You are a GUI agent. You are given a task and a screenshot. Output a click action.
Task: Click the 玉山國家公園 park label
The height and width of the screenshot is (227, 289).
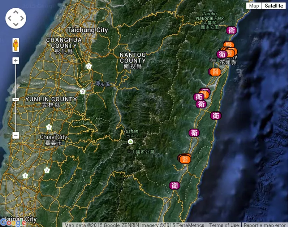pos(141,152)
